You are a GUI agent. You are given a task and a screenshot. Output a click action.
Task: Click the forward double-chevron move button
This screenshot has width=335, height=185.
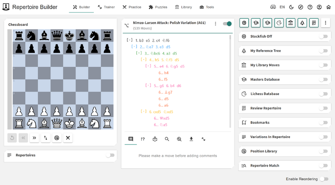click(x=34, y=137)
